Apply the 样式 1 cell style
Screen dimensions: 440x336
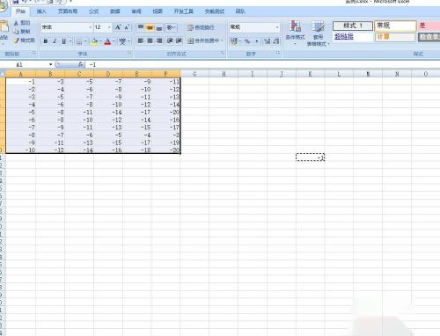353,26
